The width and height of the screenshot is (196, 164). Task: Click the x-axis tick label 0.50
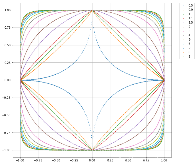pos(128,160)
